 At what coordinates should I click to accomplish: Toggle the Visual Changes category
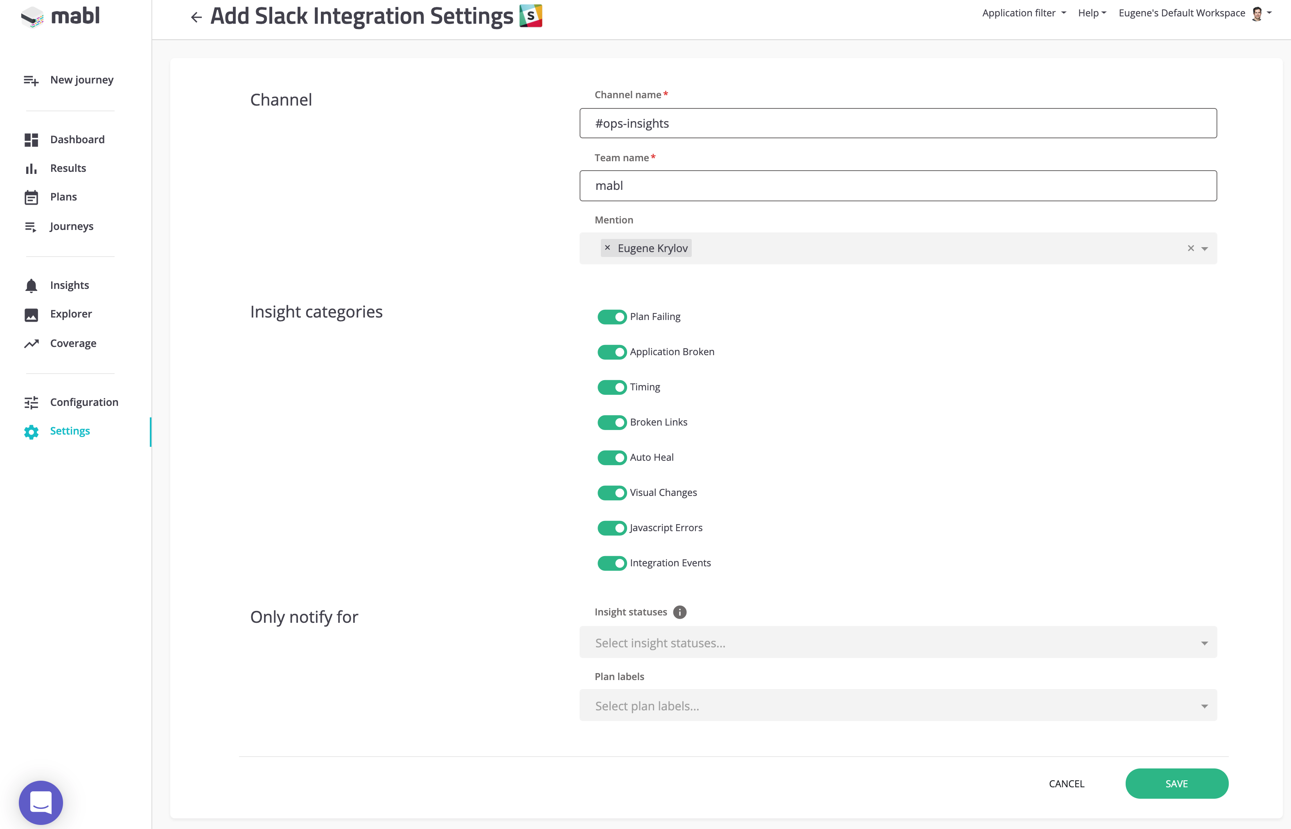tap(612, 493)
